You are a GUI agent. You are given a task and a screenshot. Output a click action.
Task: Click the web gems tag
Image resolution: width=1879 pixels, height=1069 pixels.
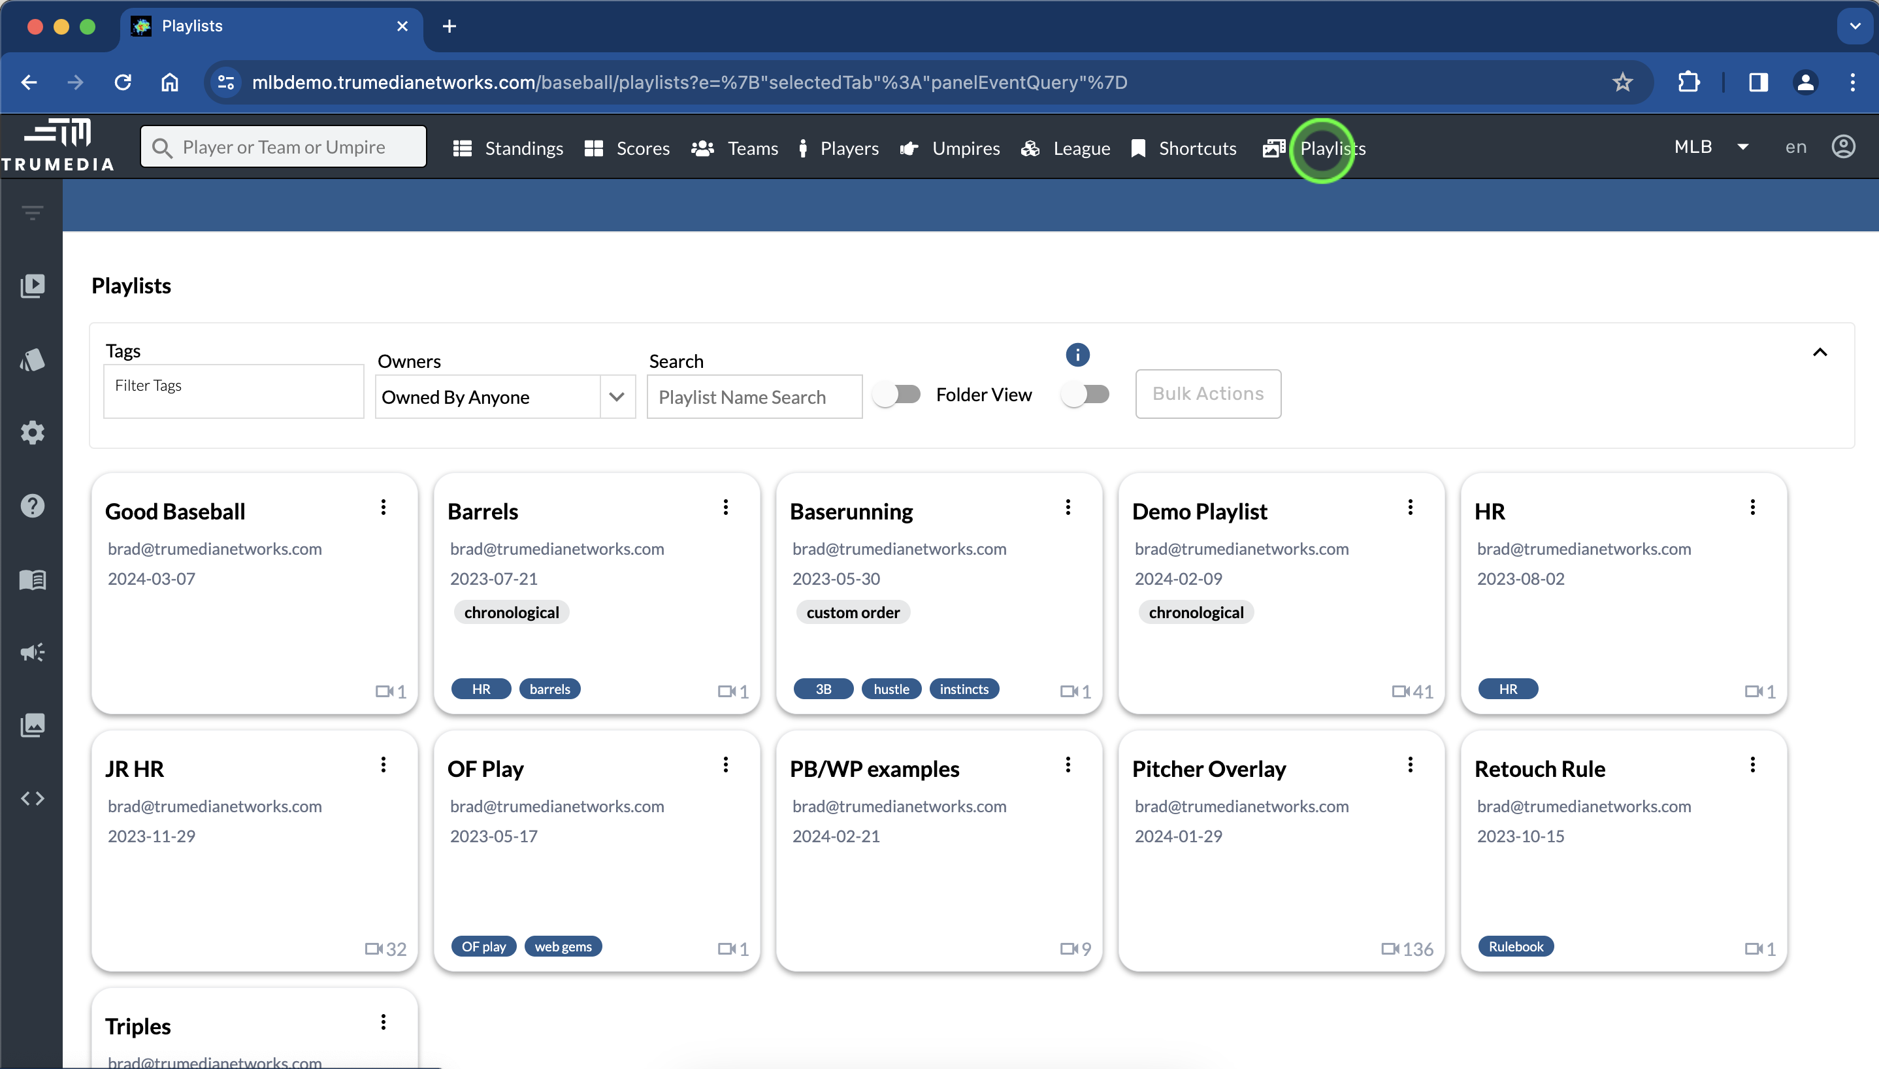(563, 946)
